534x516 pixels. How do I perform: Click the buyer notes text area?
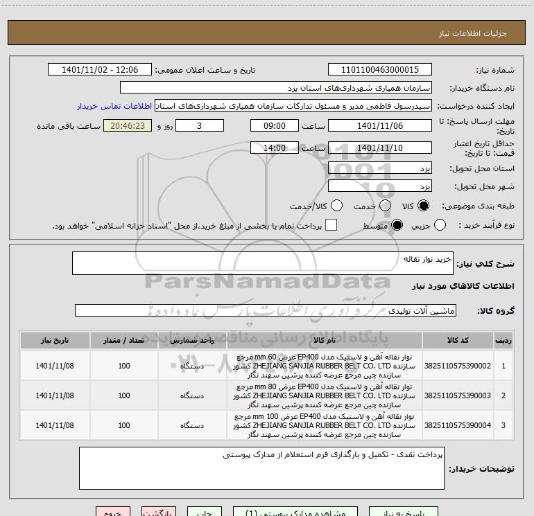point(261,468)
